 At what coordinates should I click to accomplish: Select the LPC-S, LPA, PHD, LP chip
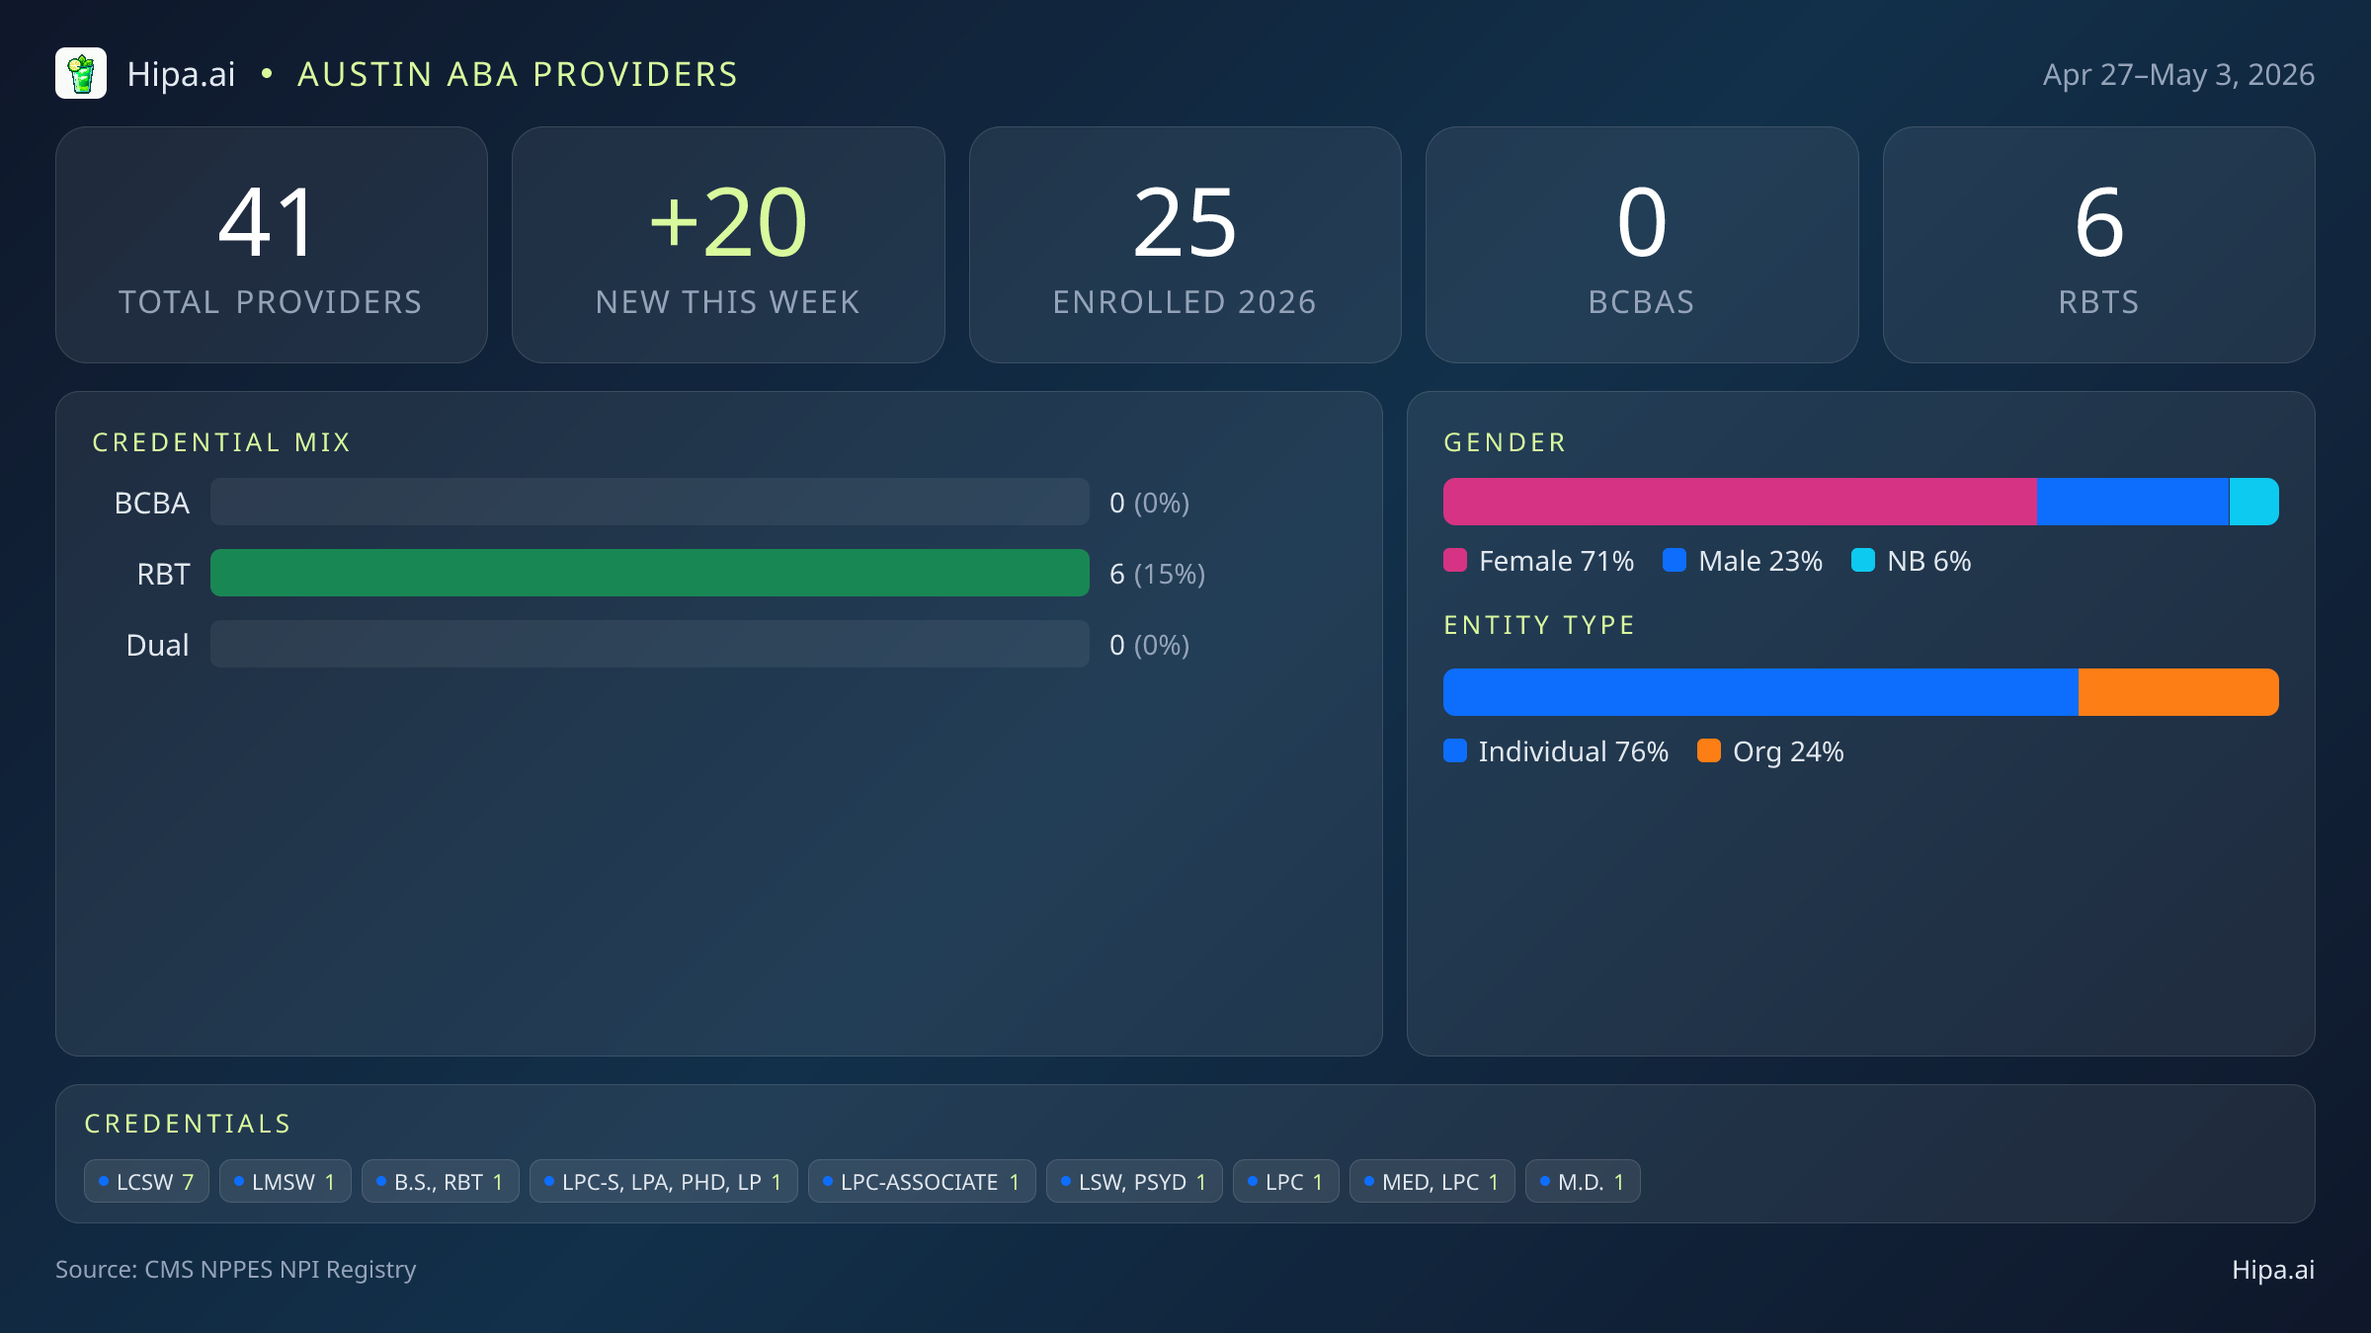tap(663, 1181)
